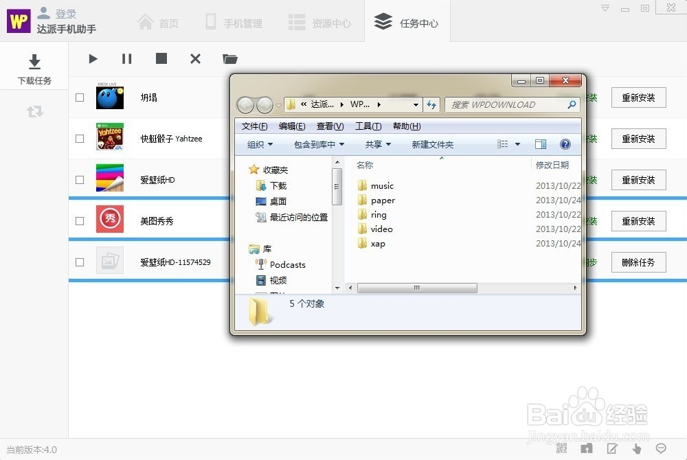Tick the checkbox next to 美图秀秀
The height and width of the screenshot is (460, 687).
79,220
